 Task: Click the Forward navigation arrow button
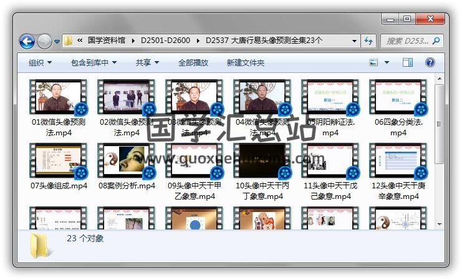pos(44,42)
